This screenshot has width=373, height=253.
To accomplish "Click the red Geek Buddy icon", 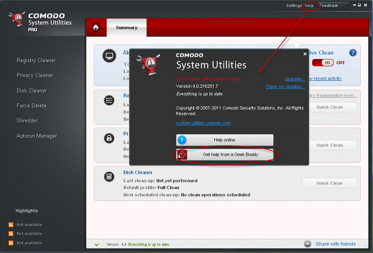I will click(x=182, y=155).
